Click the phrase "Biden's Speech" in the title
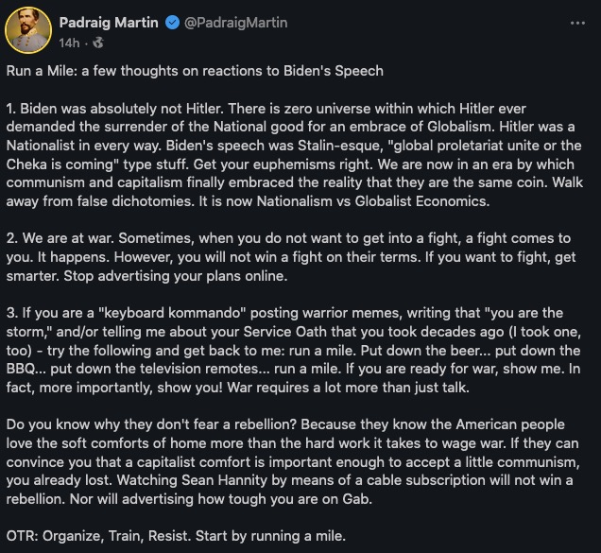Screen dimensions: 601x553 pyautogui.click(x=334, y=71)
